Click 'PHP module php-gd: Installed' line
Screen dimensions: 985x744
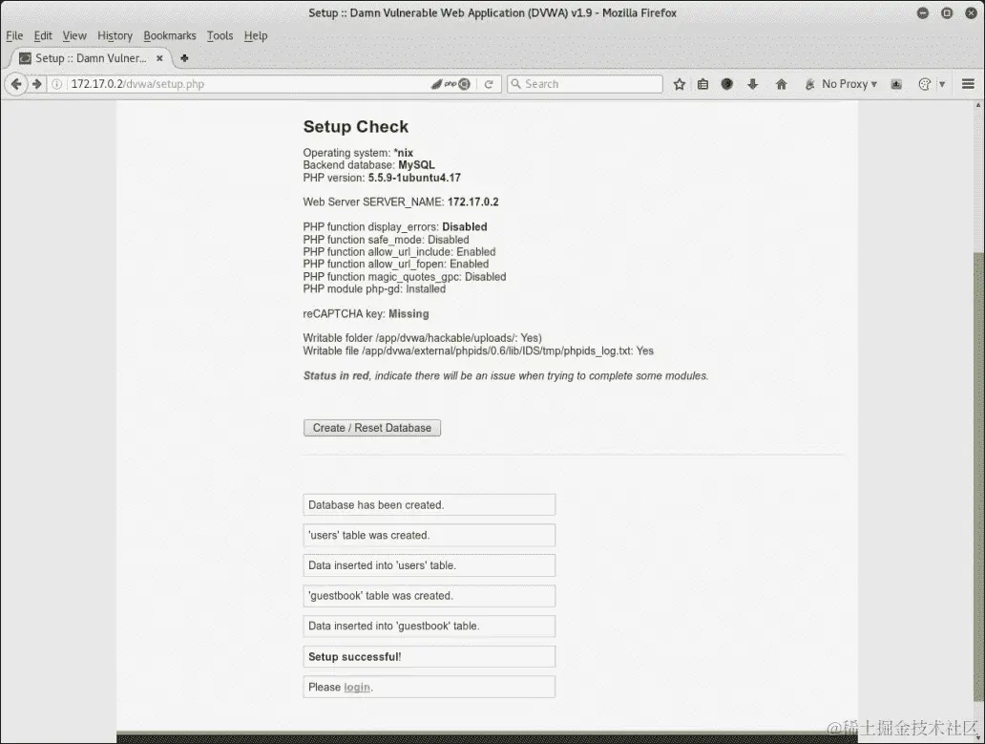point(374,289)
